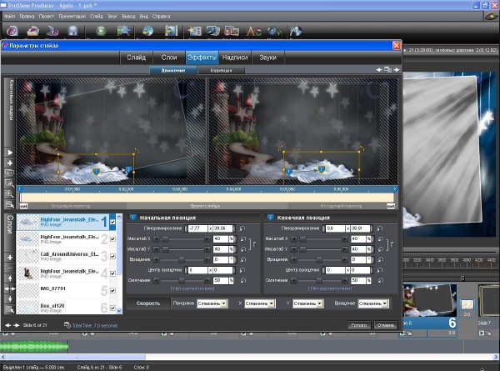Expand the Вращение speed dropdown
Screen dimensions: 500x371
click(374, 303)
